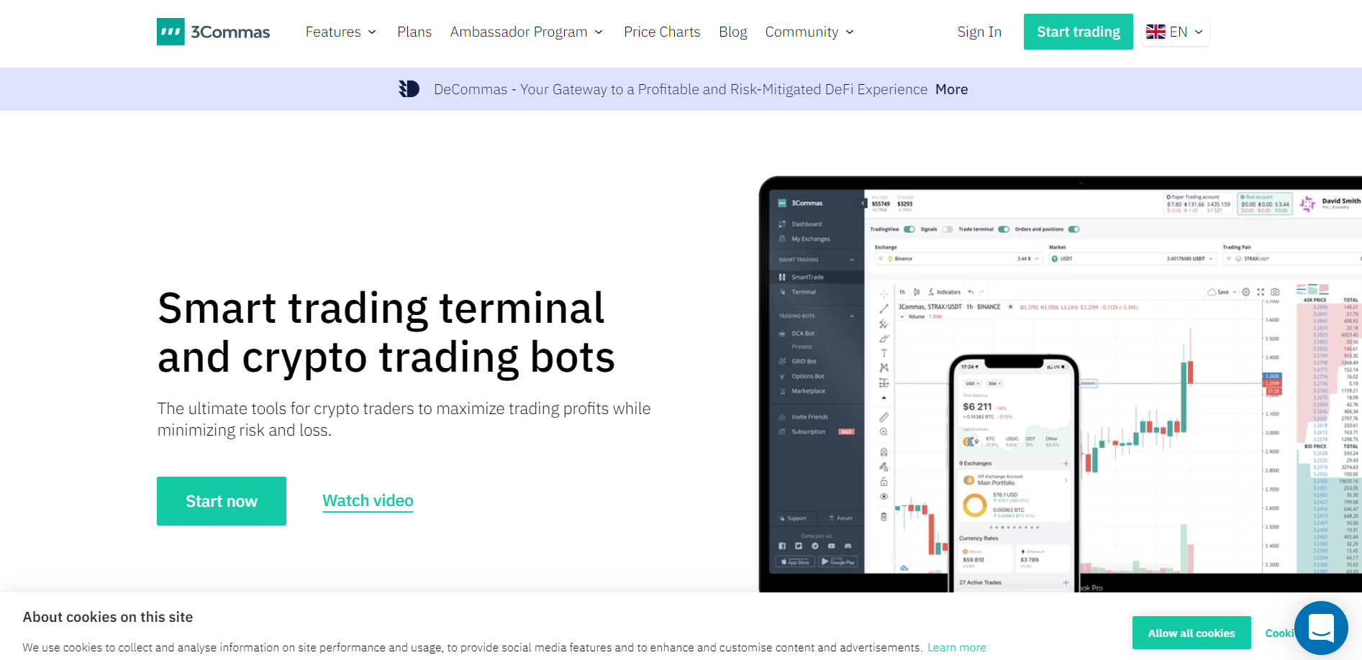Open the DeCommas logo icon in banner
1362x660 pixels.
coord(409,88)
